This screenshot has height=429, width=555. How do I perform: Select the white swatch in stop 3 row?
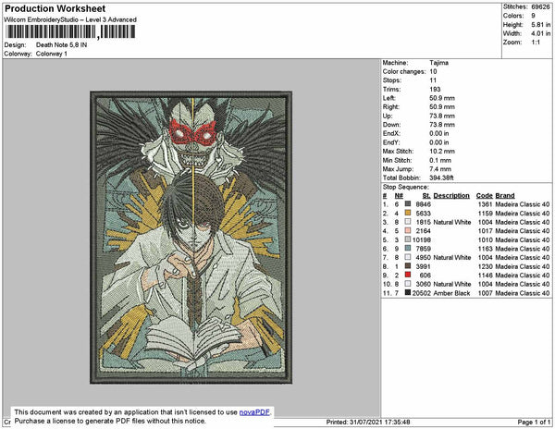tap(408, 222)
